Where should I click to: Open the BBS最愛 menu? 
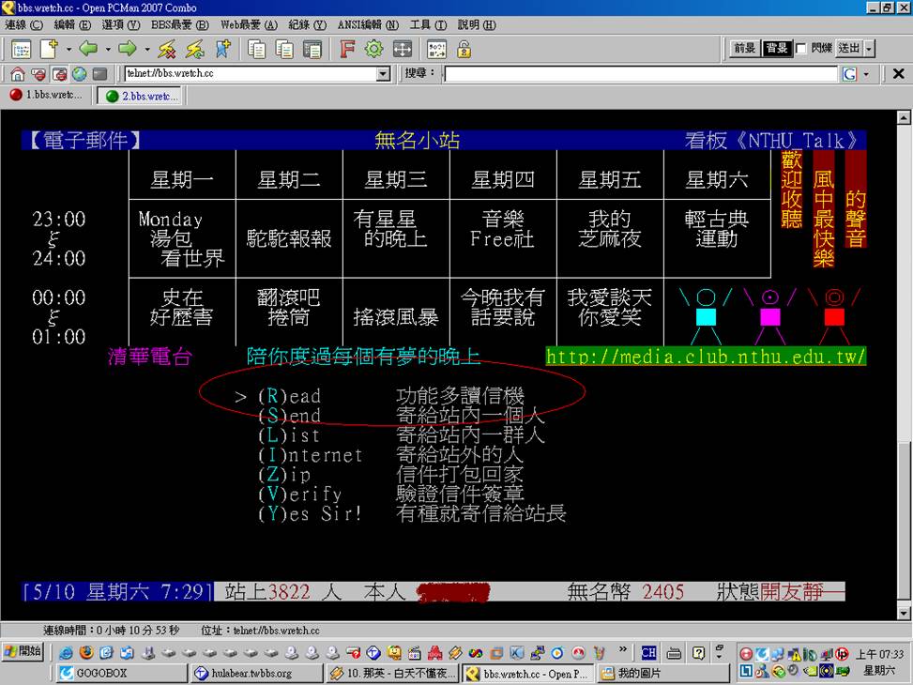(x=171, y=24)
